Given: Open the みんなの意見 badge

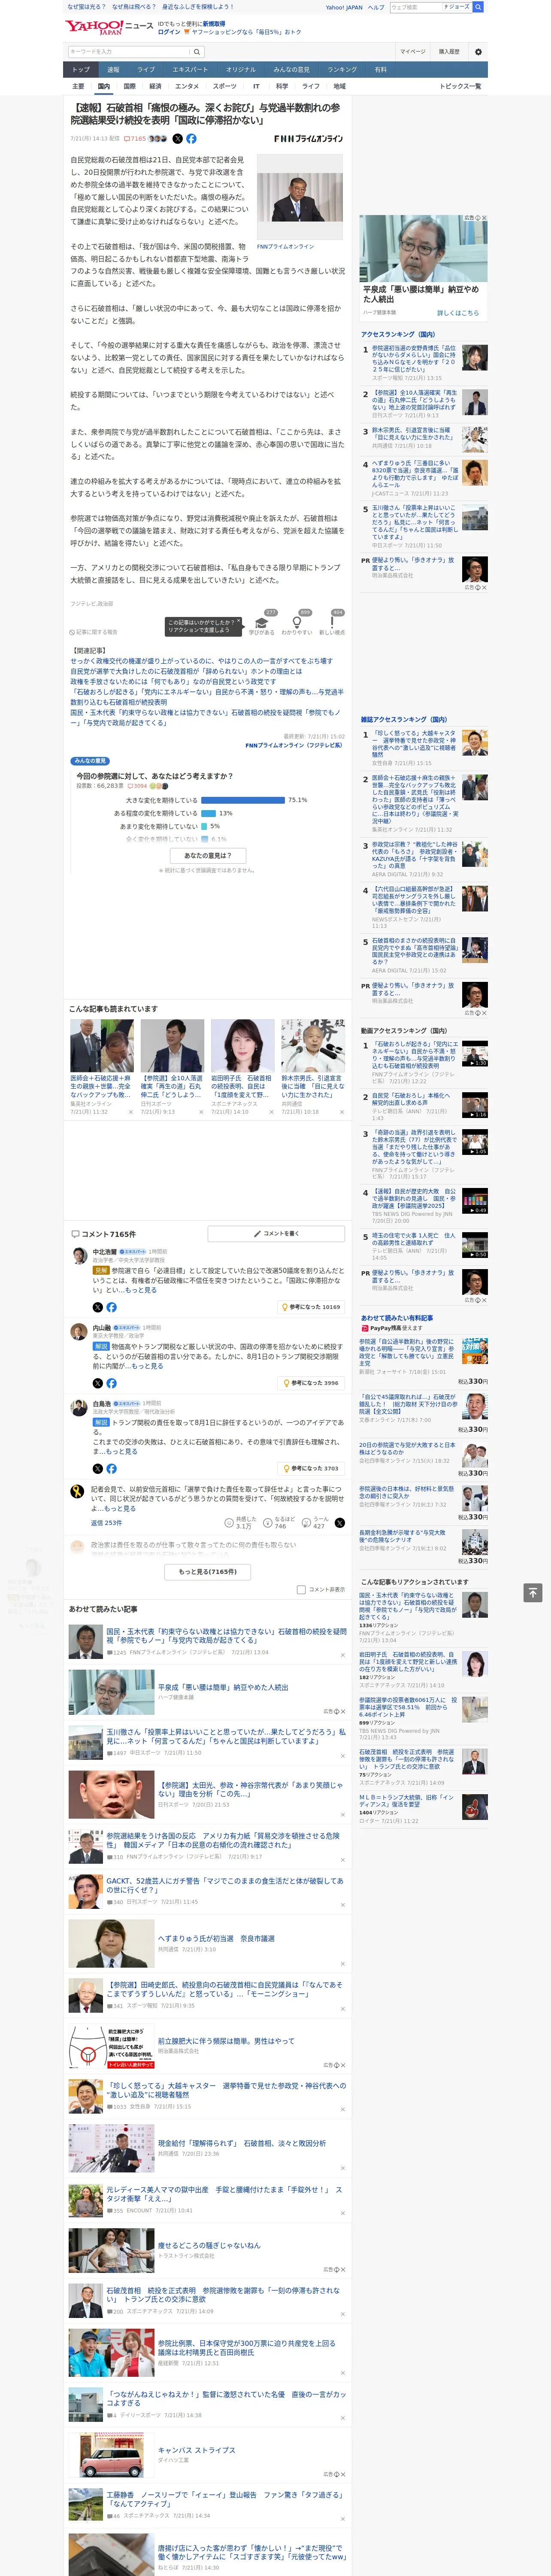Looking at the screenshot, I should (90, 761).
